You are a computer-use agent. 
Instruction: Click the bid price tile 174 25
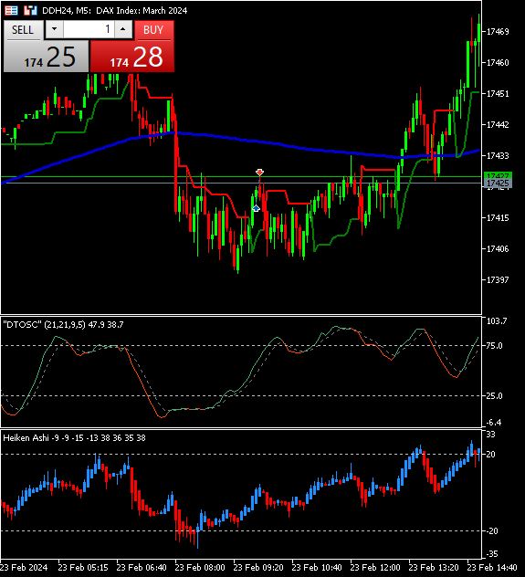46,57
